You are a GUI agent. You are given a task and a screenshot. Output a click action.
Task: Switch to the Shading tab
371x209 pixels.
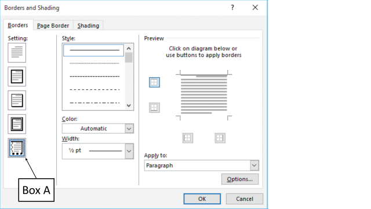coord(88,26)
